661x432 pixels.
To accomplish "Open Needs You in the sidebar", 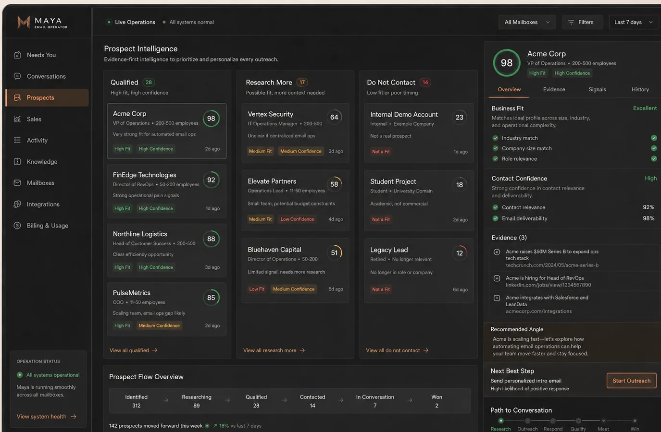I will (x=47, y=55).
